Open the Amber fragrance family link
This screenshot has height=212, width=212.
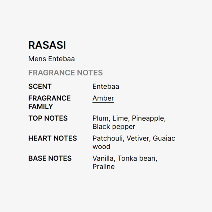103,98
